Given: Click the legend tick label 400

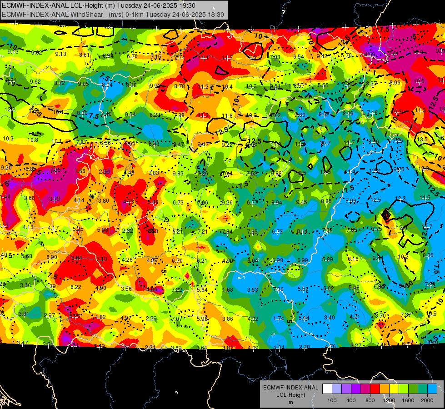Looking at the screenshot, I should (351, 400).
